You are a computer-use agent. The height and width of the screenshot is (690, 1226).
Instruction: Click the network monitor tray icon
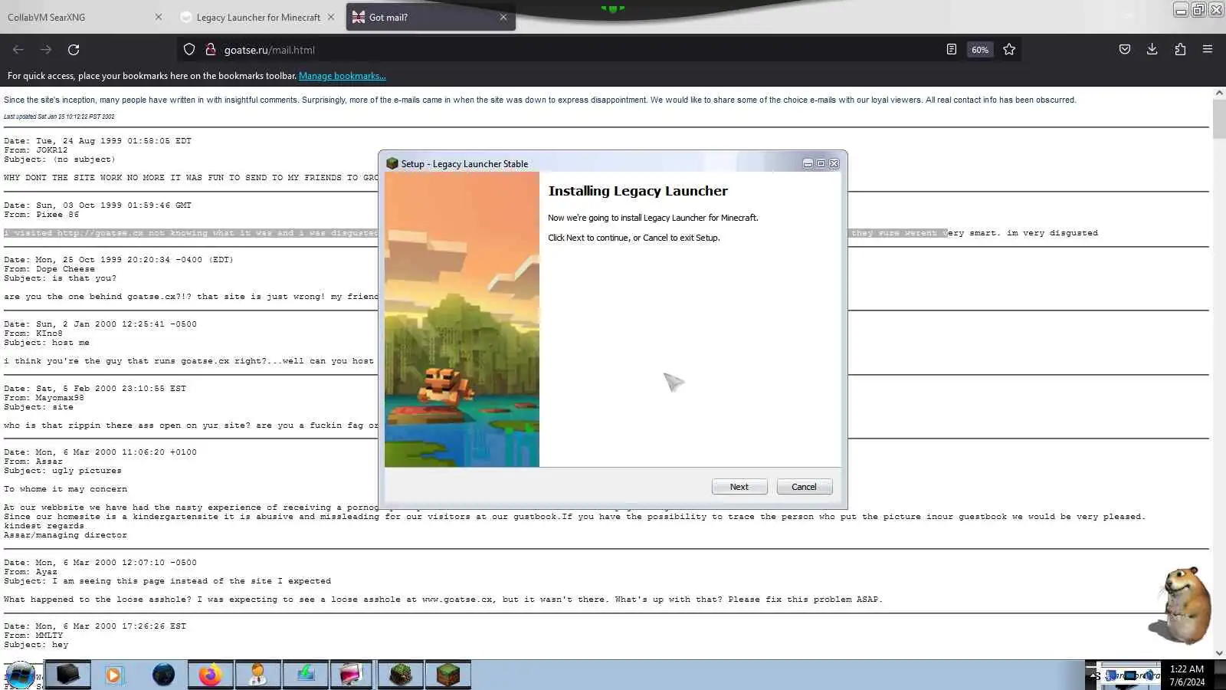click(1130, 675)
